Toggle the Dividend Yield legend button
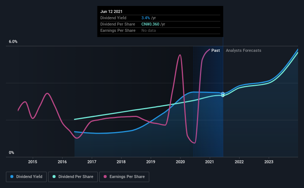The height and width of the screenshot is (188, 304). point(26,177)
